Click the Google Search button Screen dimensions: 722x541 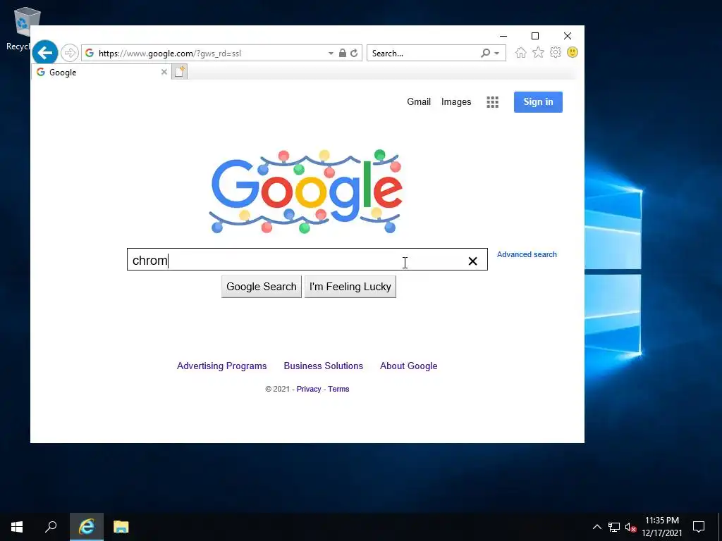tap(261, 287)
